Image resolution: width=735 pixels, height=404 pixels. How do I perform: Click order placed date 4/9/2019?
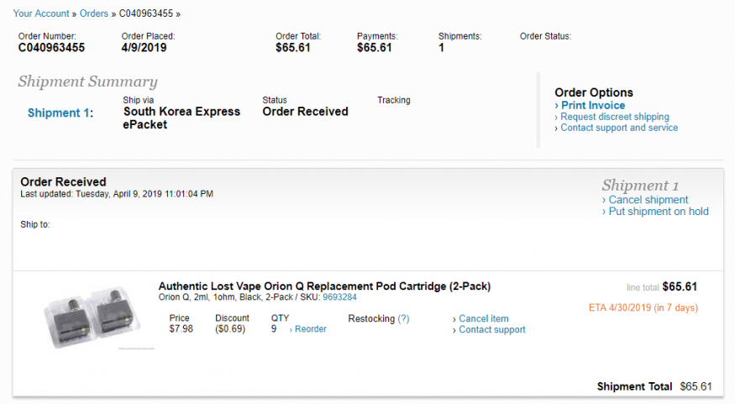point(144,48)
